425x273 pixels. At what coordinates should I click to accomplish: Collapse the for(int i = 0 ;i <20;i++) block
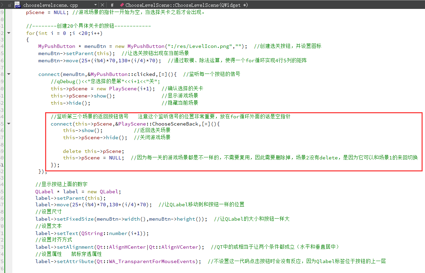pyautogui.click(x=9, y=33)
